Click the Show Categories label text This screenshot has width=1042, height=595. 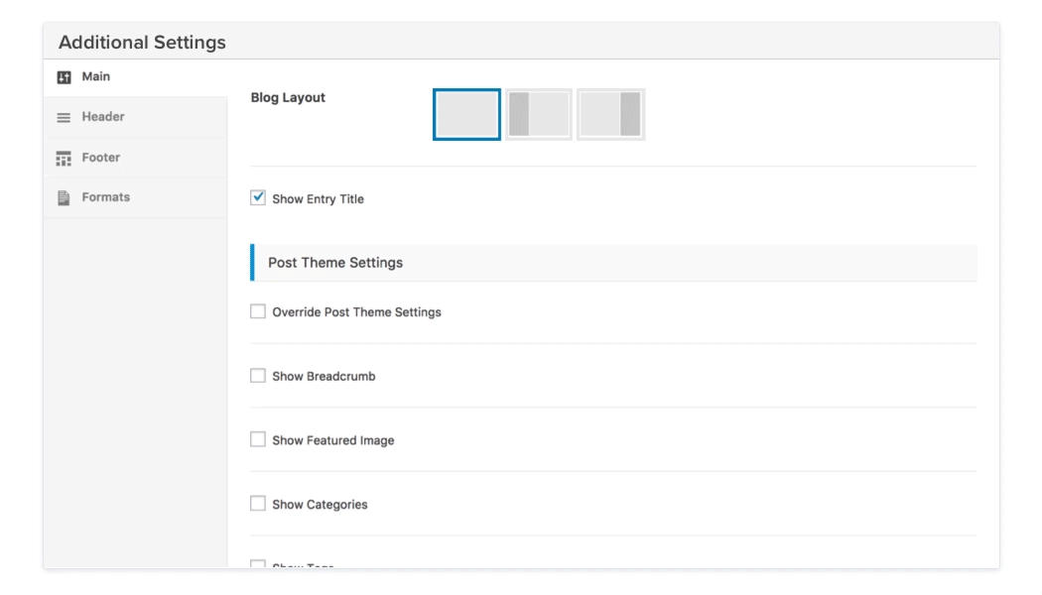coord(320,505)
